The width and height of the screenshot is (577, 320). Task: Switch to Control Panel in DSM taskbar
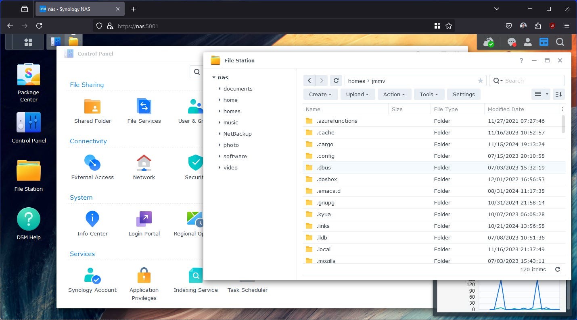pos(56,42)
